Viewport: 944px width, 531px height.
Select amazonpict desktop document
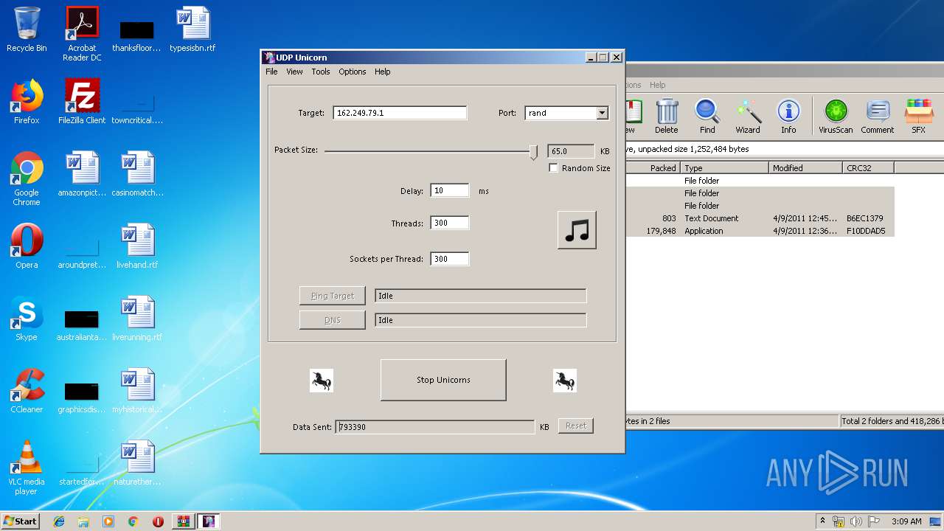[82, 174]
